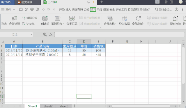Click the 取消组合 ungroup icon

click(58, 18)
